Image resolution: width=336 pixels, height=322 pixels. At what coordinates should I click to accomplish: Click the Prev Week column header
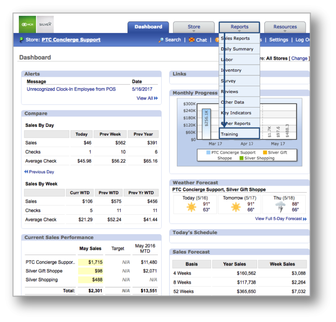(x=110, y=134)
